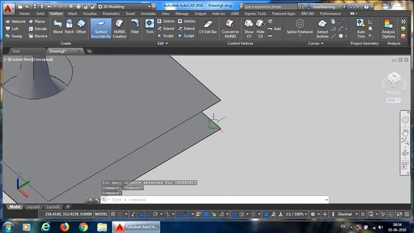The height and width of the screenshot is (233, 414).
Task: Click the Pan hand tool in navigation bar
Action: (x=405, y=132)
